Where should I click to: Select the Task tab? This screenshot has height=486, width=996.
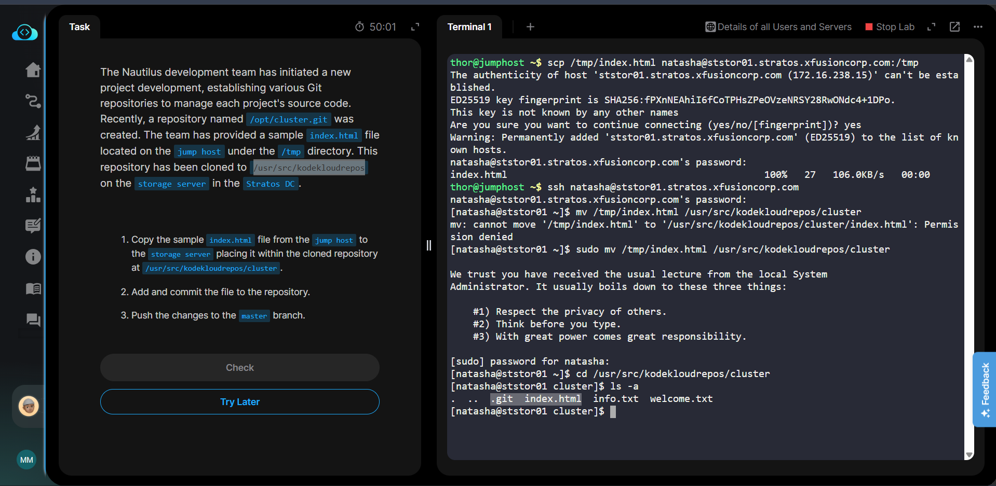(79, 27)
